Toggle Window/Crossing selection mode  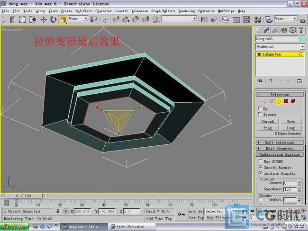tap(32, 19)
